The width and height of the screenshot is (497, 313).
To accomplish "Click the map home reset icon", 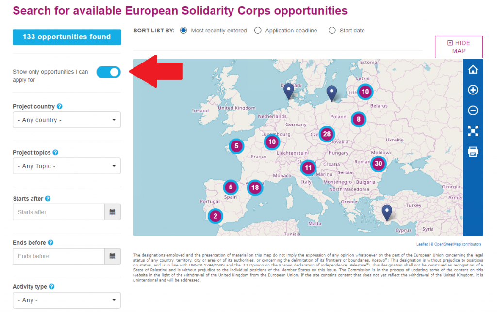I will click(x=473, y=69).
